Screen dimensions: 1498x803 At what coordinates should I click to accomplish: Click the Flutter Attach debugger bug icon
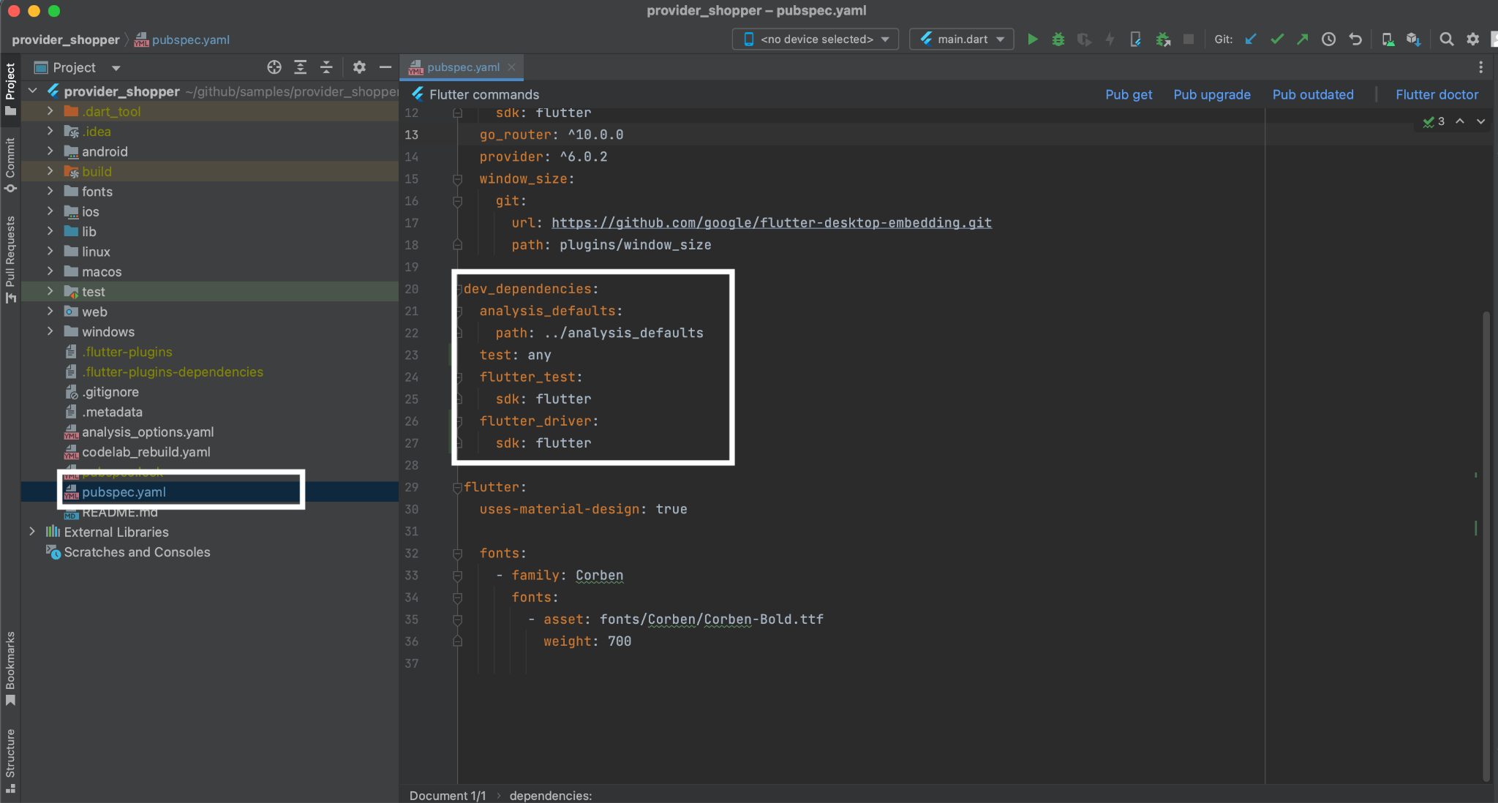click(1162, 39)
